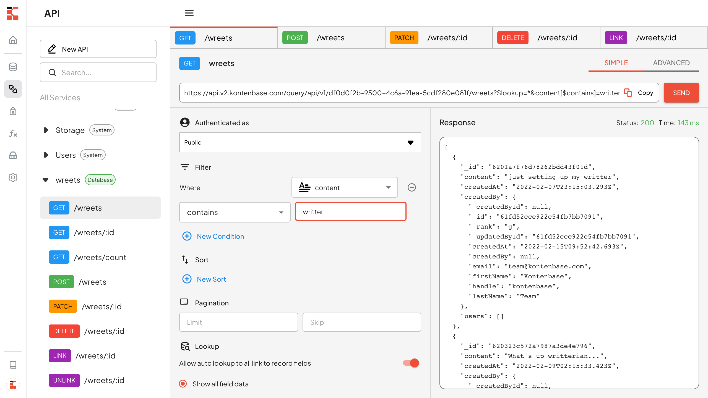Select the Storage drive icon in sidebar
Image resolution: width=708 pixels, height=398 pixels.
click(x=13, y=155)
